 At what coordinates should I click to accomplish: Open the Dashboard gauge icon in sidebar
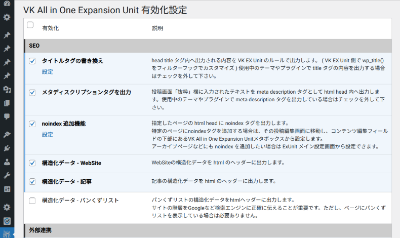[7, 3]
